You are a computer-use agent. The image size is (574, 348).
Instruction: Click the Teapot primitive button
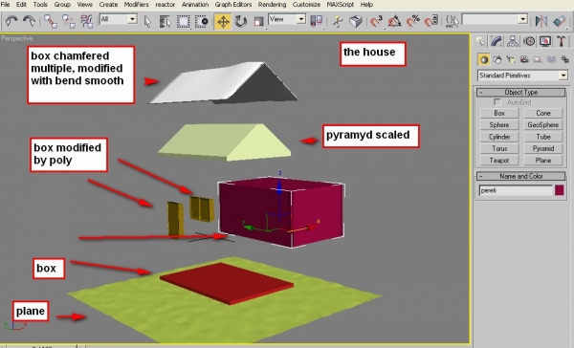click(499, 161)
